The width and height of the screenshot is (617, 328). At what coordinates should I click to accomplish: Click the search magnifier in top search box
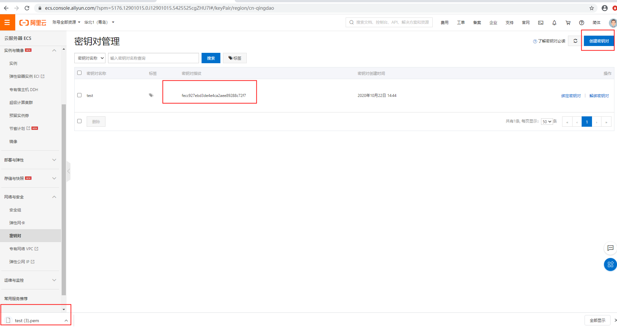click(x=352, y=22)
